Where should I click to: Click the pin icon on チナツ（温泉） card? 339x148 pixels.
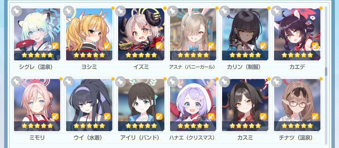[277, 82]
